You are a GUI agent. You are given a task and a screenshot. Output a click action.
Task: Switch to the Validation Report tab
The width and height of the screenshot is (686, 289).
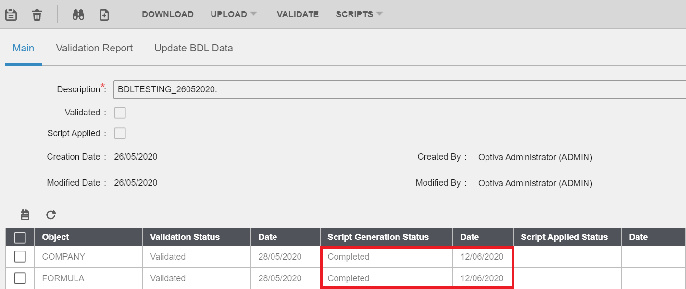point(94,48)
